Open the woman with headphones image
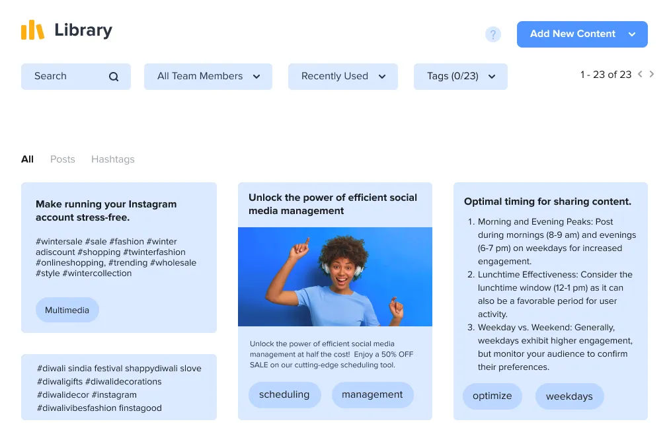 tap(335, 277)
